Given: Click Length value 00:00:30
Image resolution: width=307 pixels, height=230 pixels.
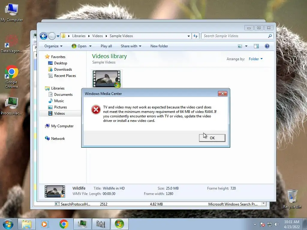Looking at the screenshot, I should [x=109, y=194].
